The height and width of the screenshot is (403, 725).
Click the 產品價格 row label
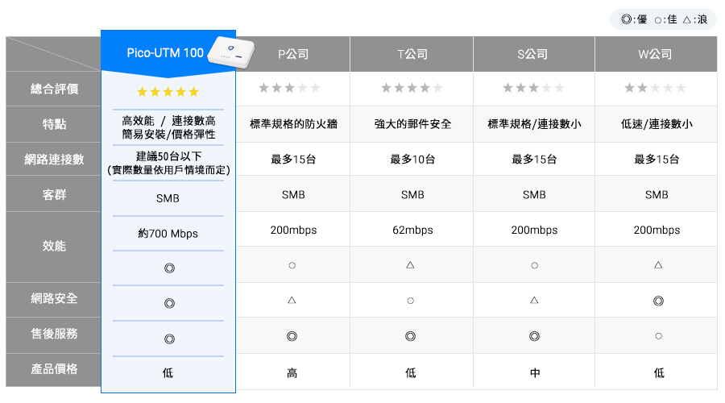pos(54,369)
